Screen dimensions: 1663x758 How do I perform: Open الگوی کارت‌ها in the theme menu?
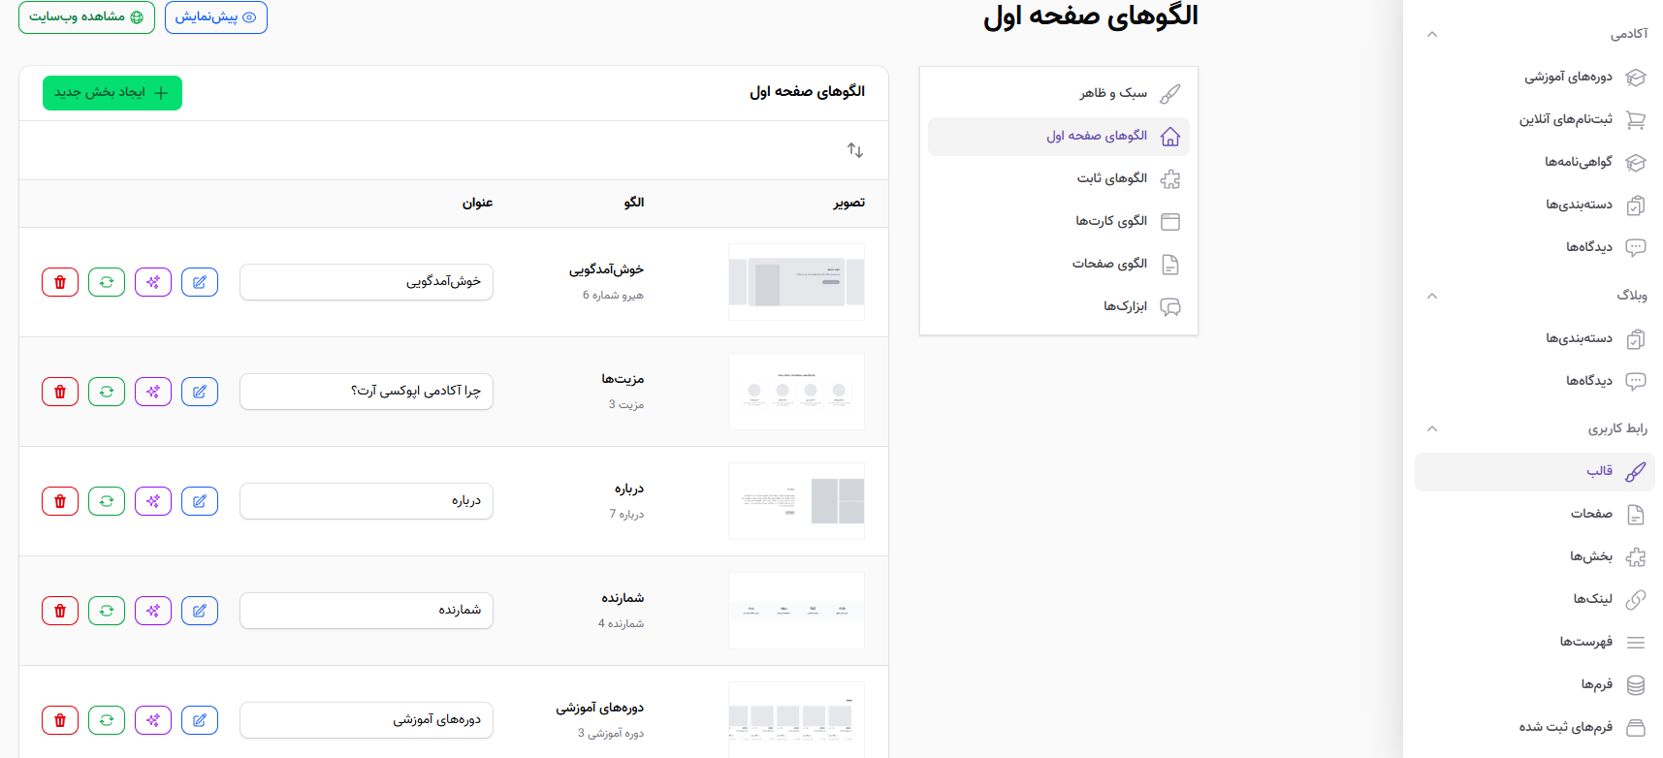1059,222
